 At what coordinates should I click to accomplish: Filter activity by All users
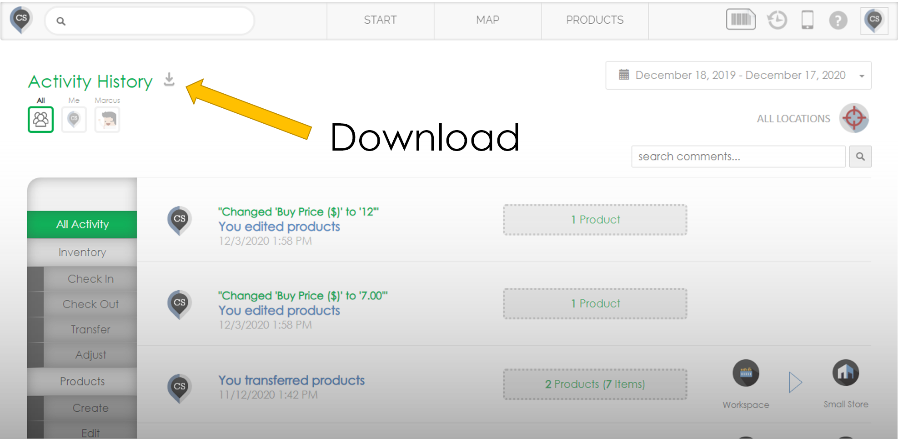pos(41,119)
